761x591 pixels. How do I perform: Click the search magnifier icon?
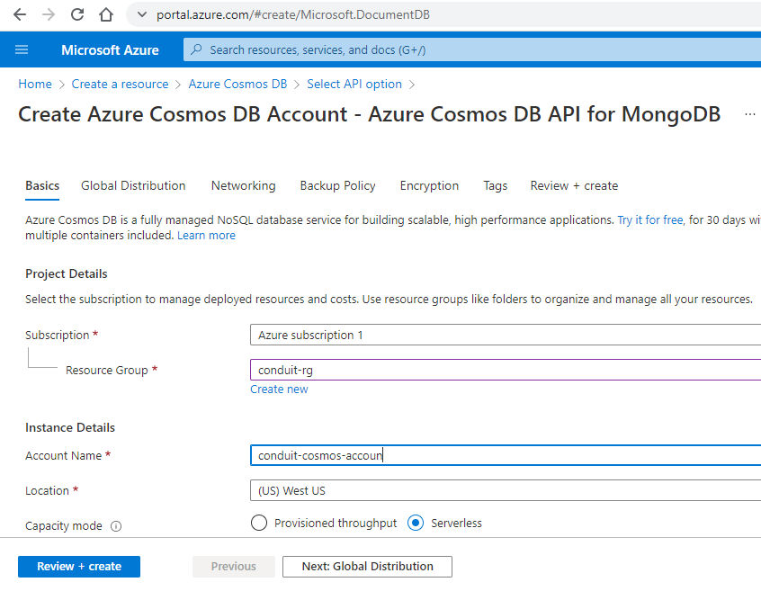tap(197, 49)
